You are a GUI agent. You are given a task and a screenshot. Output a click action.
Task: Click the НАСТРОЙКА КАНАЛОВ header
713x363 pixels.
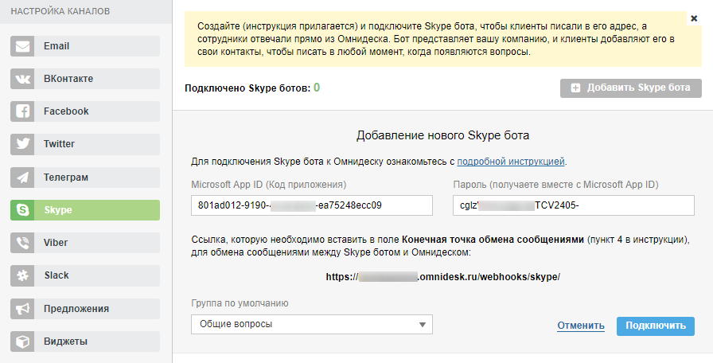click(x=60, y=11)
